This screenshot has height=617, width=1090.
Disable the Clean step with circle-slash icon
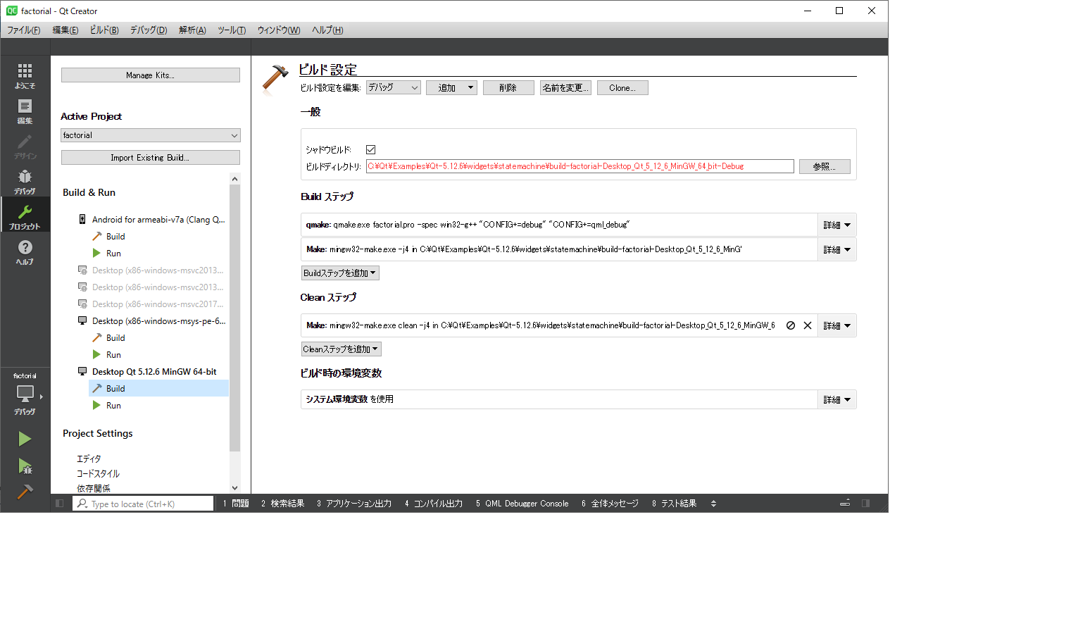point(791,325)
